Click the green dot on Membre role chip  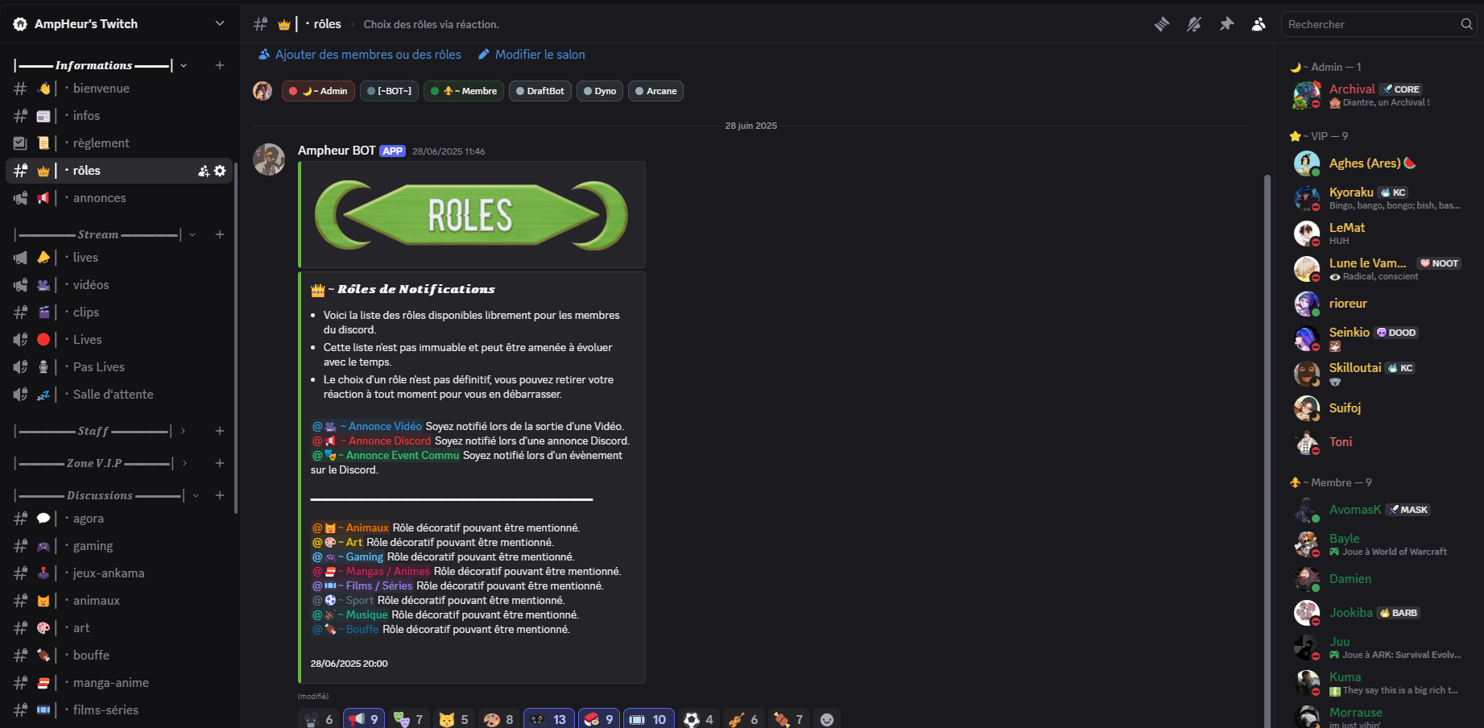[435, 91]
